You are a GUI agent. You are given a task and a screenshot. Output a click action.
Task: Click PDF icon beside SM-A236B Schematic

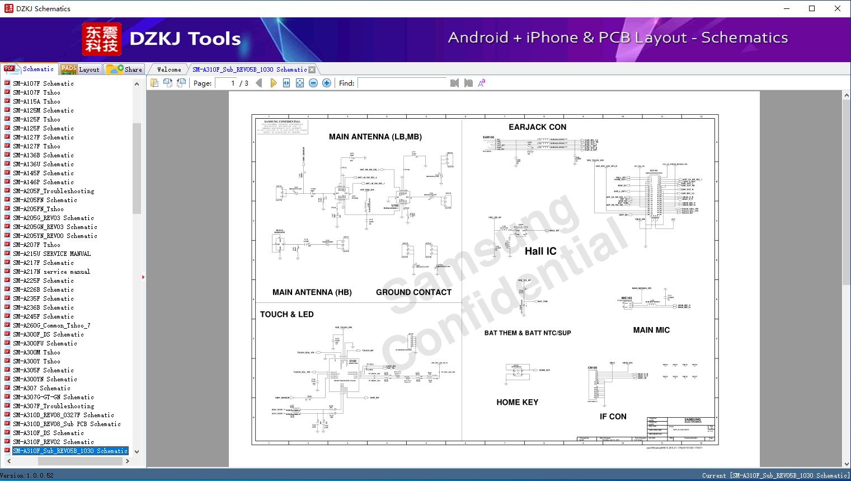(x=7, y=307)
